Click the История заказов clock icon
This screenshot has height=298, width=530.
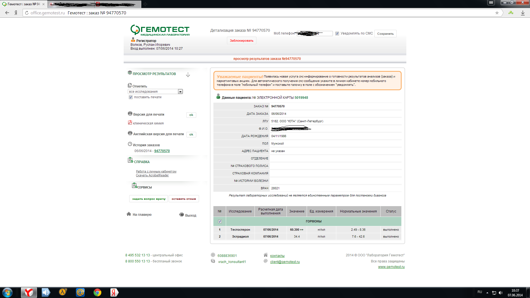(130, 144)
